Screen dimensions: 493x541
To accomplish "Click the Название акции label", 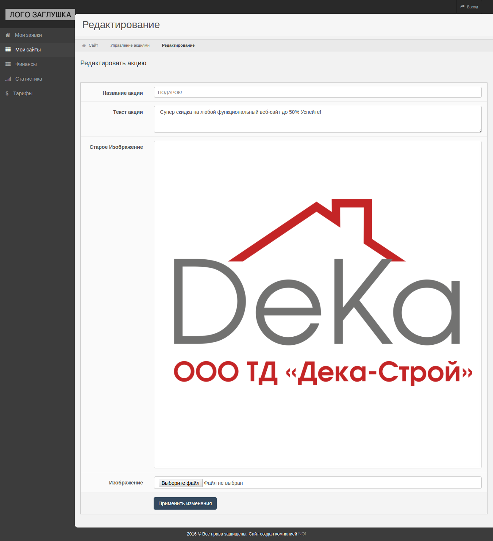I will click(123, 93).
